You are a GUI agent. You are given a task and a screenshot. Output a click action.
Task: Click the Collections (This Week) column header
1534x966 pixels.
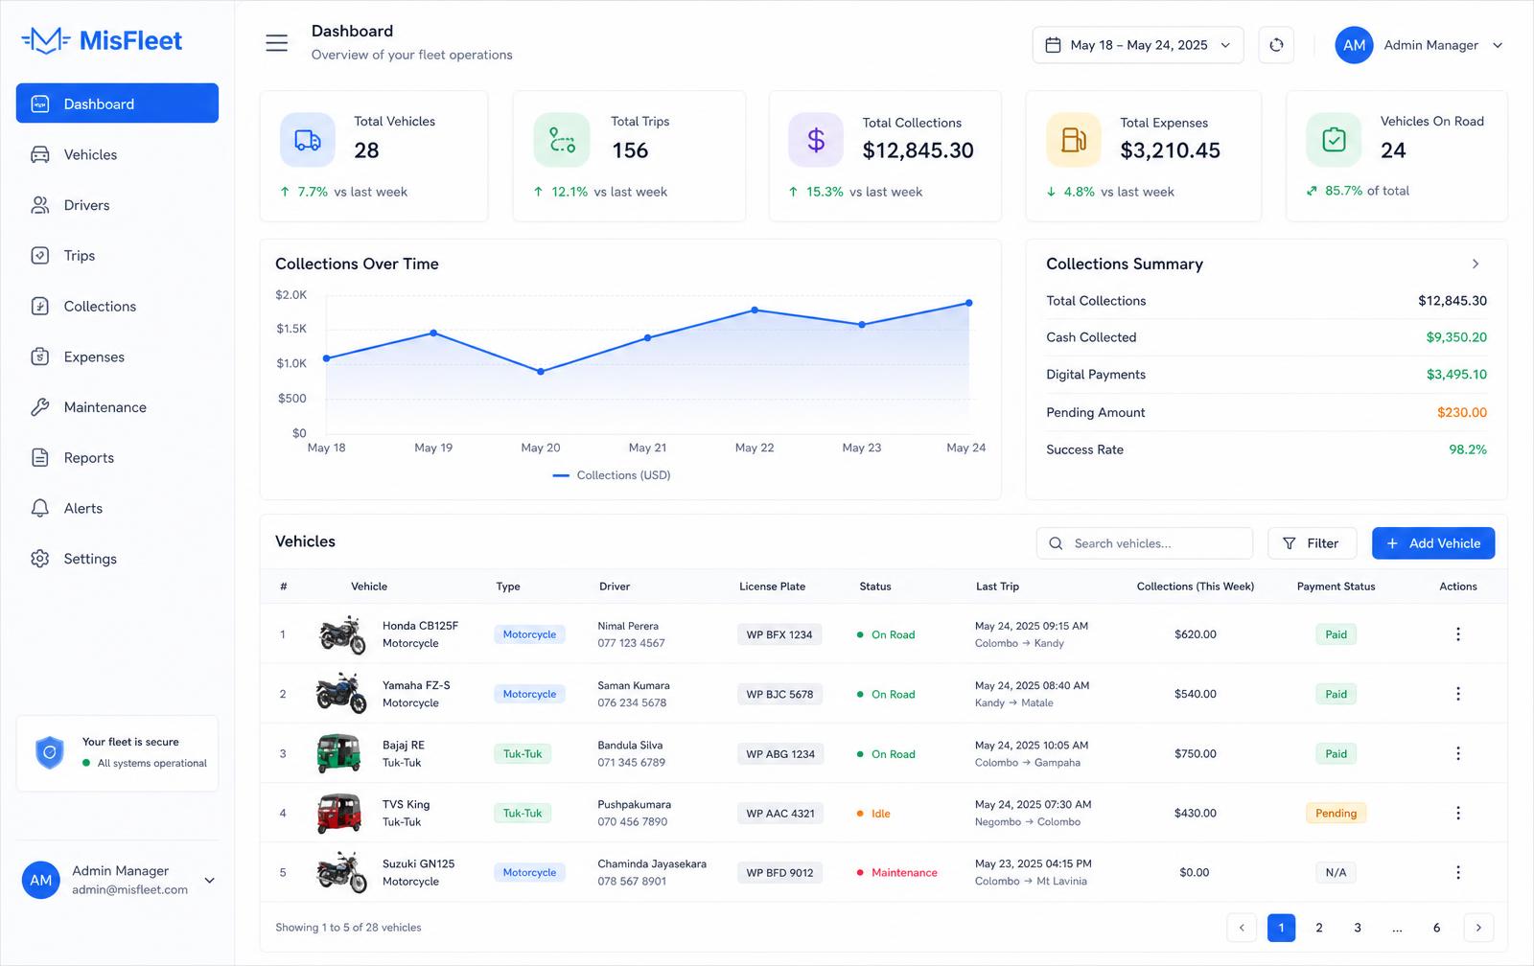point(1196,586)
